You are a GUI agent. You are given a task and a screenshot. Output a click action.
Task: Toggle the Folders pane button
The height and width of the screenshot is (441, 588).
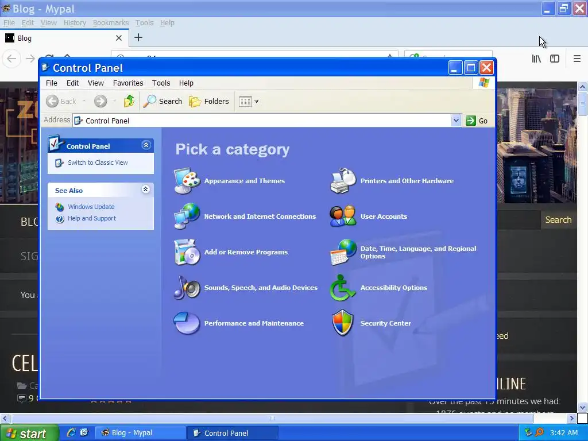(209, 101)
